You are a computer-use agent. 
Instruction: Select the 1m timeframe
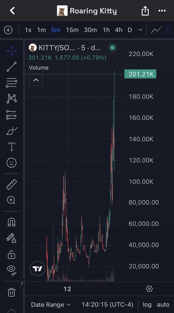[x=41, y=30]
